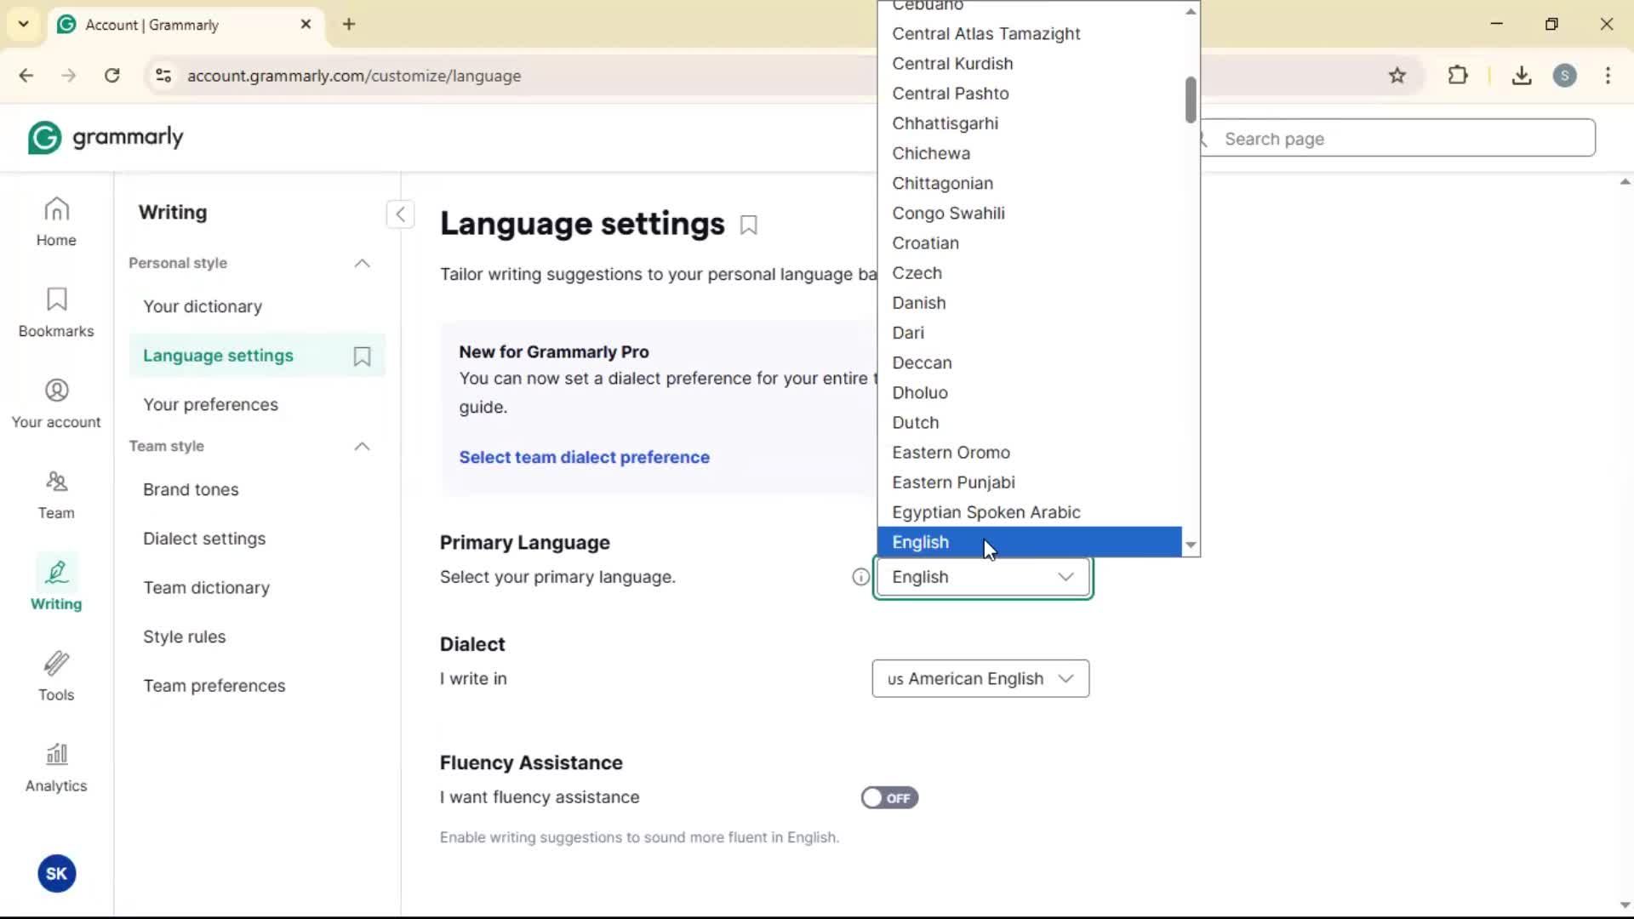Open Select team dialect preference link
The image size is (1634, 919).
click(x=584, y=458)
